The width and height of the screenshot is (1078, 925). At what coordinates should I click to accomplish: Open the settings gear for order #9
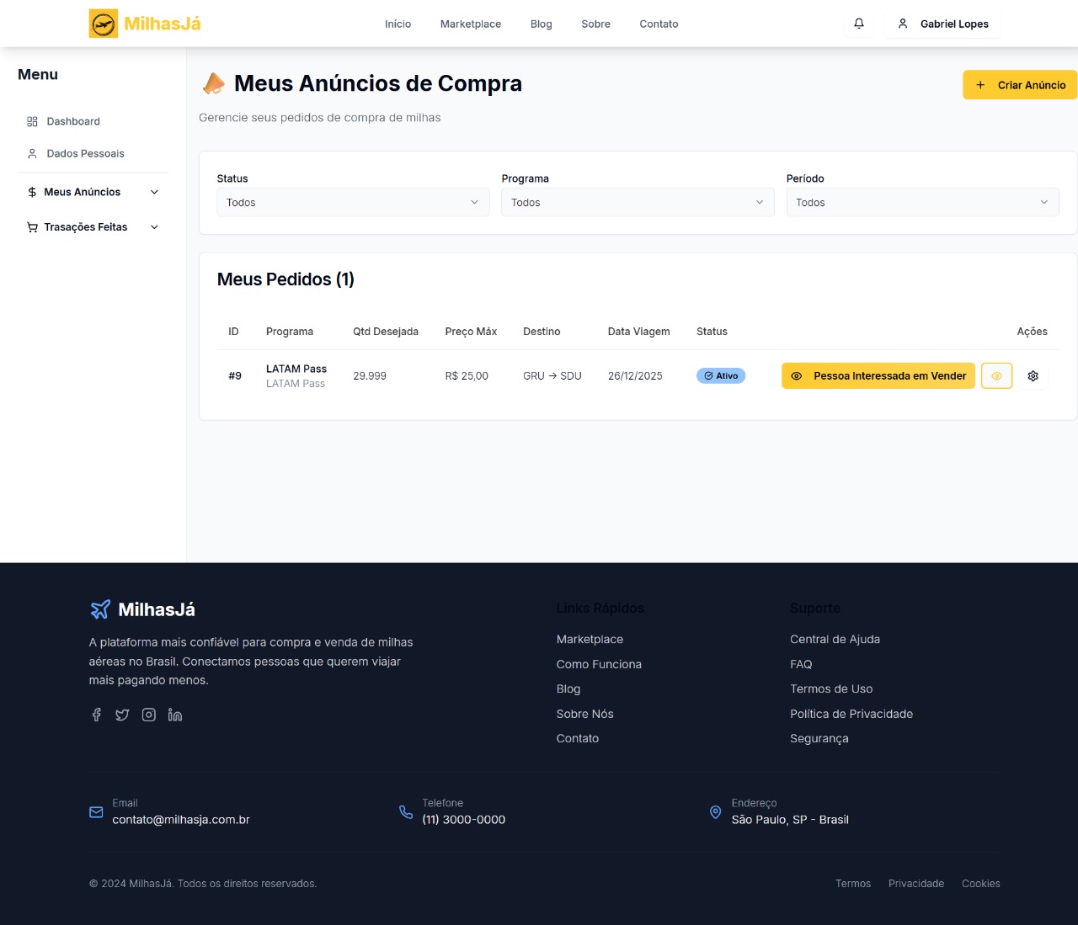pos(1033,376)
